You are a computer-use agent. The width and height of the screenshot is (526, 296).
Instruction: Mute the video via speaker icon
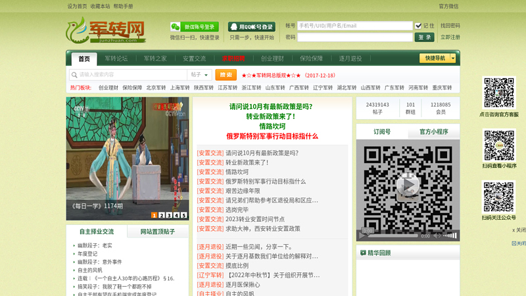click(x=437, y=236)
